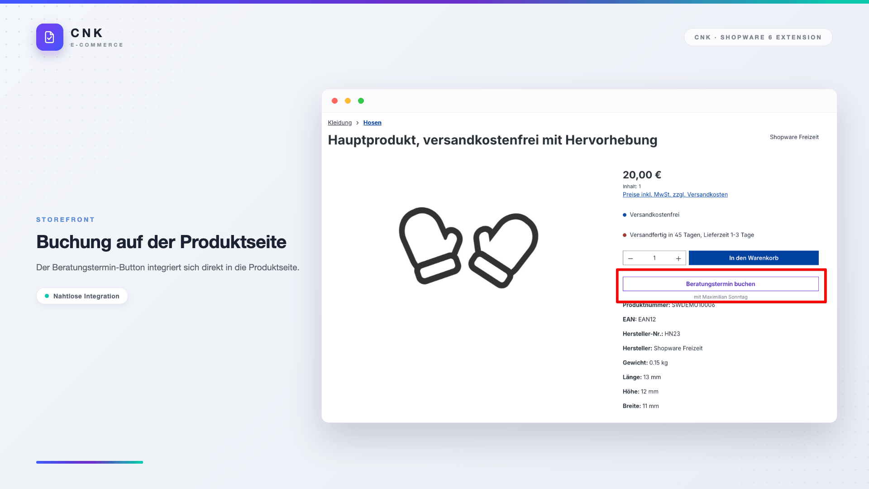The width and height of the screenshot is (869, 489).
Task: Click the Hersteller: Shopware Freizeit row
Action: (663, 348)
